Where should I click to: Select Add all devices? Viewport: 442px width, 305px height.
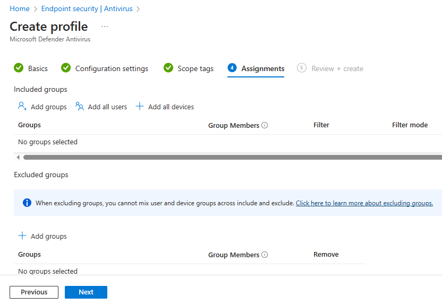pos(165,107)
